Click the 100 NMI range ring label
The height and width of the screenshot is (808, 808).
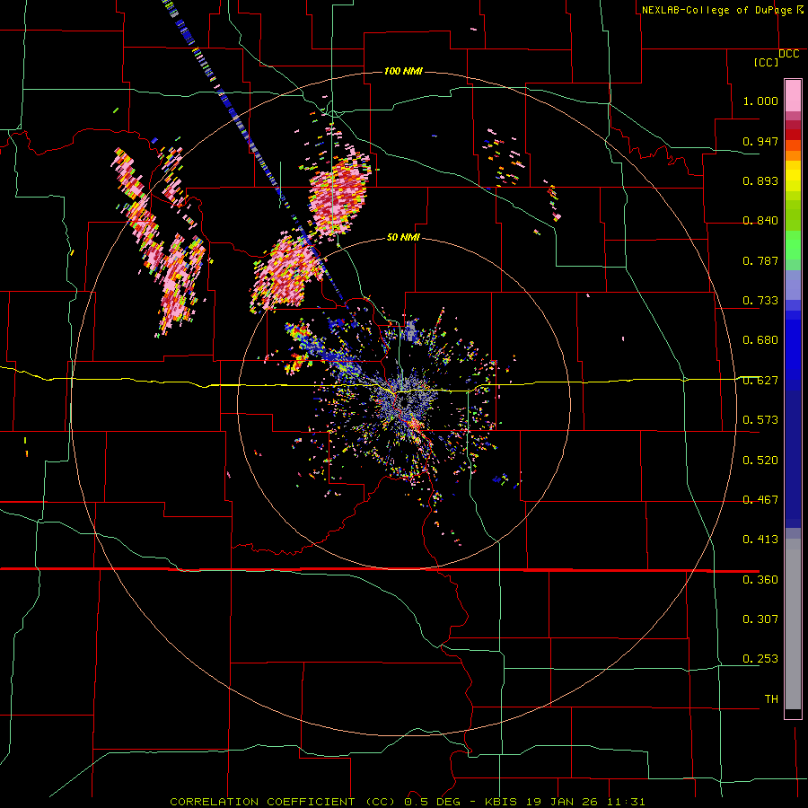tap(403, 71)
